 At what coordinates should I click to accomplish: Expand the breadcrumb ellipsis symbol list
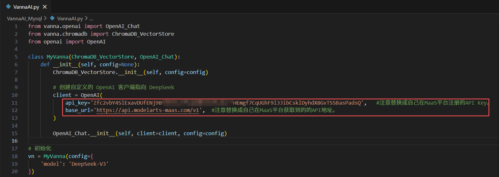(91, 18)
